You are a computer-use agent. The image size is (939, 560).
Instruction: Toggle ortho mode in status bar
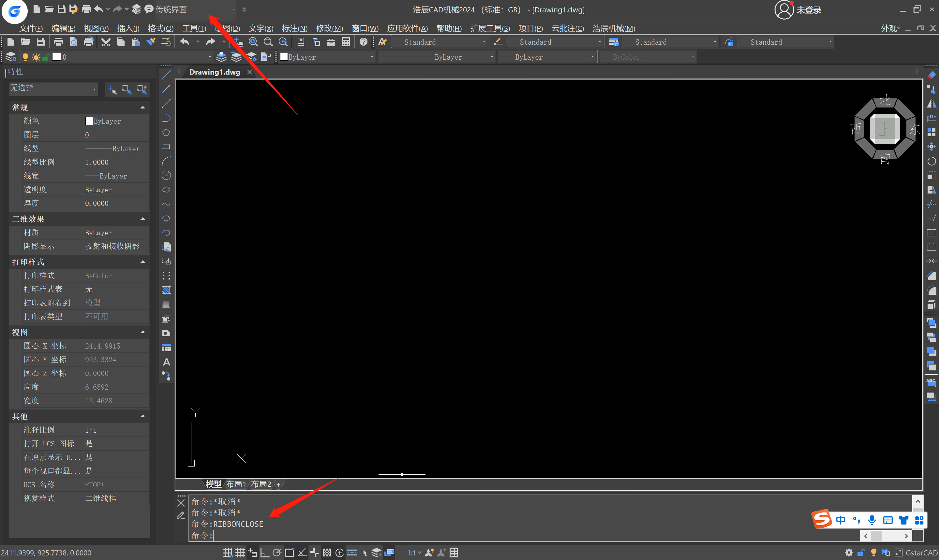[x=265, y=553]
